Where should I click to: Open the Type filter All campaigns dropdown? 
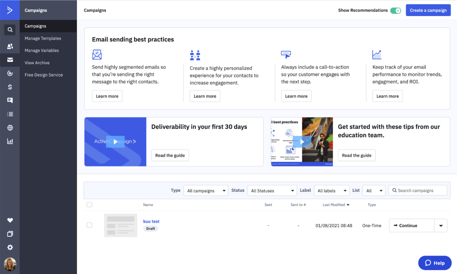(206, 191)
